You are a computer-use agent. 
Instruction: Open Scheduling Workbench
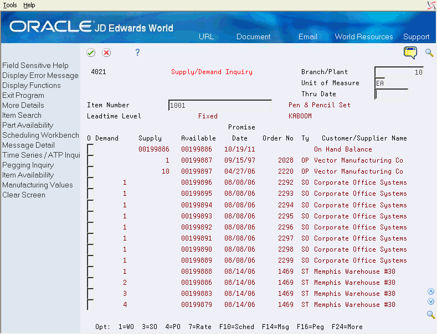pos(40,135)
